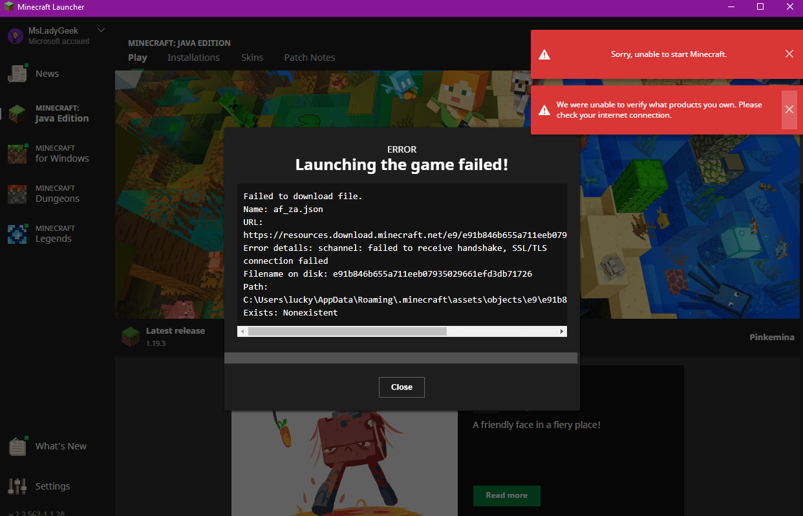Open the Settings sliders icon

pos(17,486)
